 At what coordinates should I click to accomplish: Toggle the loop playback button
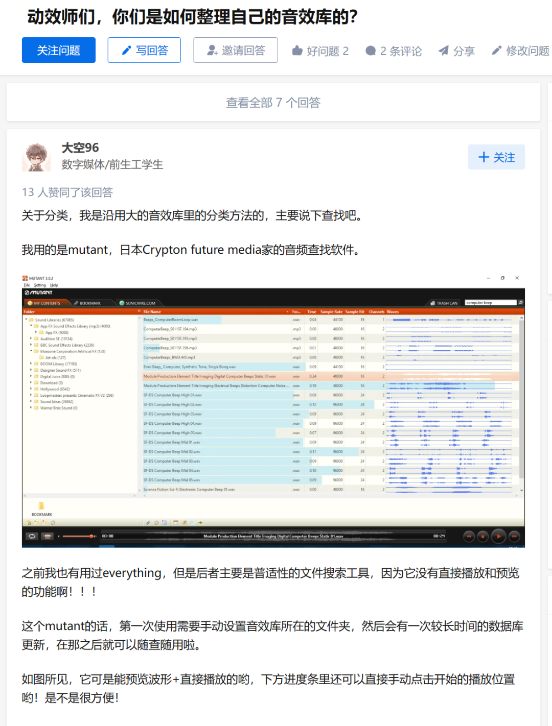click(32, 536)
